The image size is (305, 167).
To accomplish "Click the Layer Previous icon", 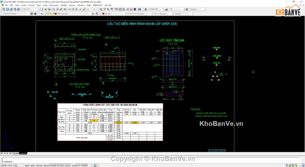I will (x=97, y=13).
